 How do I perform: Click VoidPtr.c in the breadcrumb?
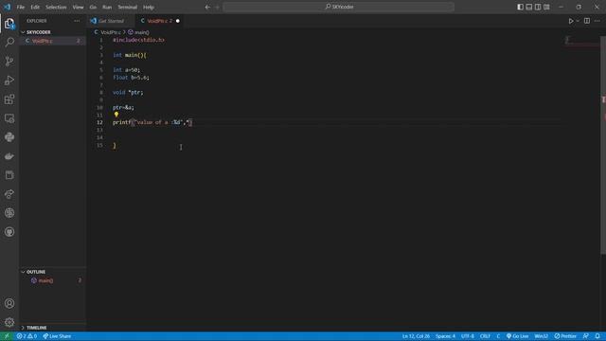[111, 32]
